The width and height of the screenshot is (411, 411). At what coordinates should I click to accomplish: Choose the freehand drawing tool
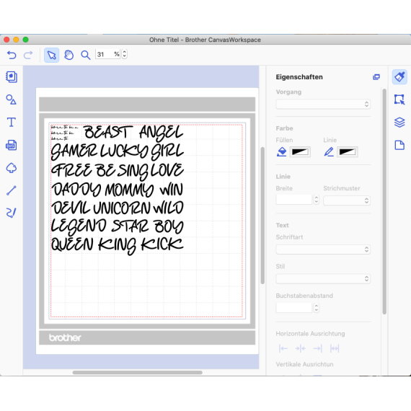coord(12,213)
